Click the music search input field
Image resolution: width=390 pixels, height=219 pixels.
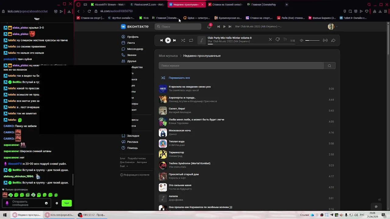[241, 66]
